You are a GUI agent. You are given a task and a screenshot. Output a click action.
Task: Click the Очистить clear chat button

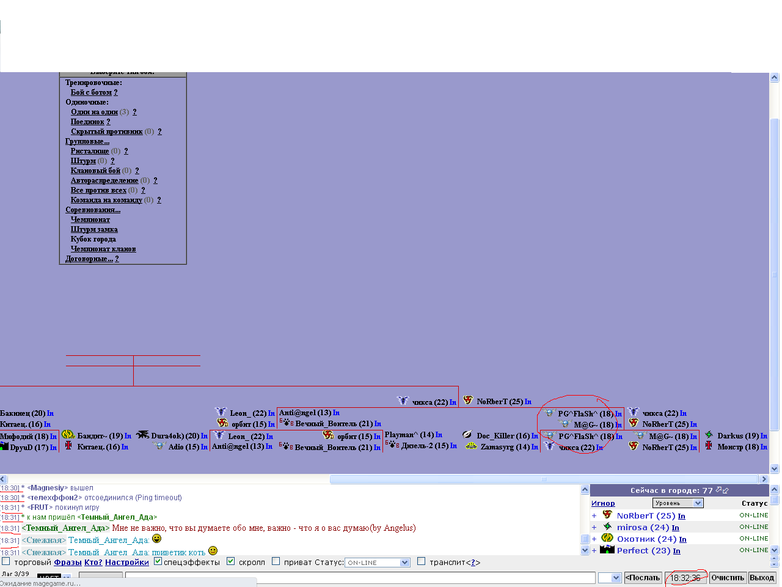(728, 577)
